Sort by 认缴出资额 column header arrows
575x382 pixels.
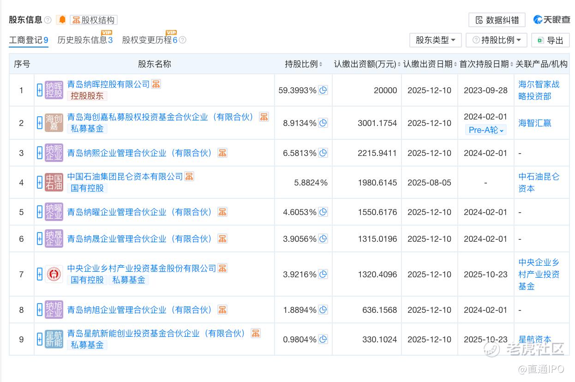(x=399, y=64)
